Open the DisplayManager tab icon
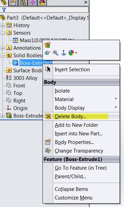The height and width of the screenshot is (207, 124). click(x=42, y=3)
